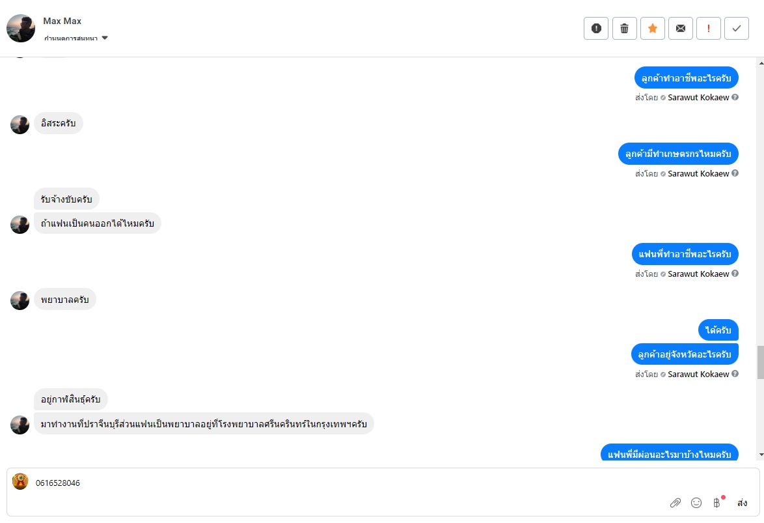
Task: Click customer message ถ้าแฟนเป็นคนออกได้ไหมครับ
Action: [x=98, y=223]
